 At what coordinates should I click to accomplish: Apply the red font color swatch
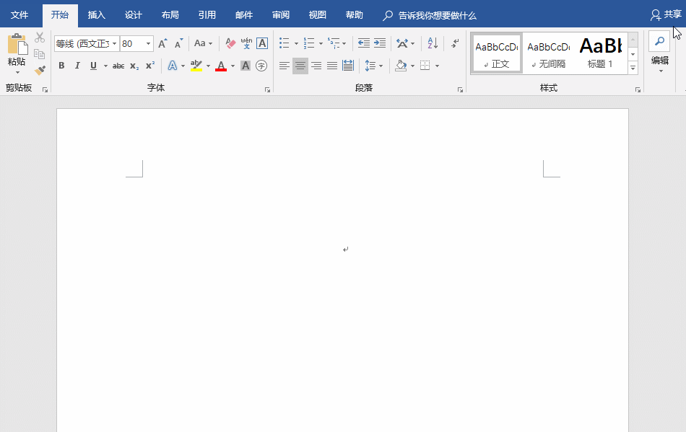tap(221, 66)
